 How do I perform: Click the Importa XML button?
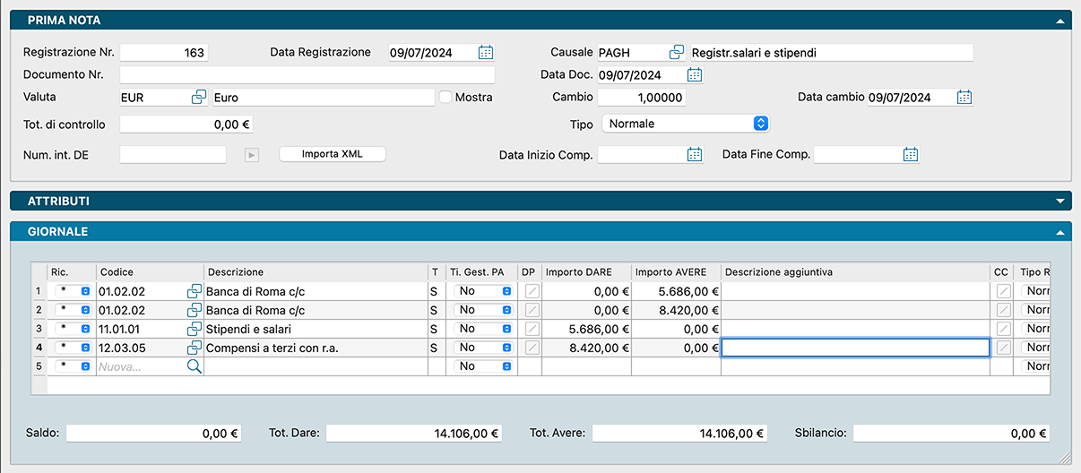(x=333, y=154)
